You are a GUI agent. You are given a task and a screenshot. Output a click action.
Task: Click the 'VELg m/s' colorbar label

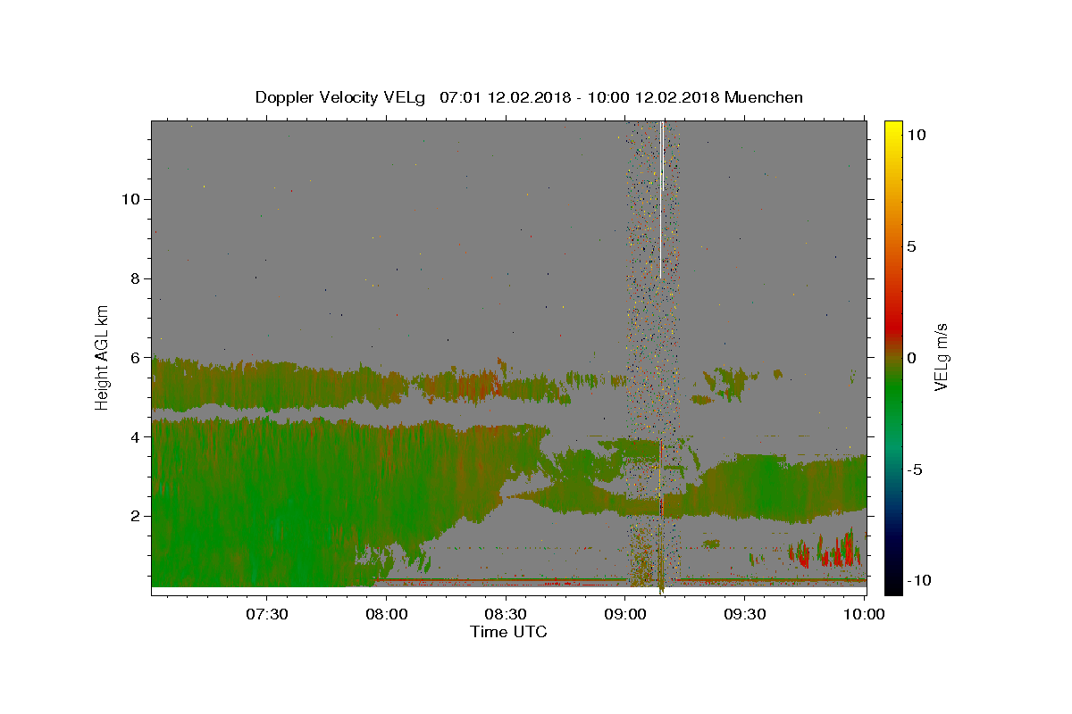942,357
